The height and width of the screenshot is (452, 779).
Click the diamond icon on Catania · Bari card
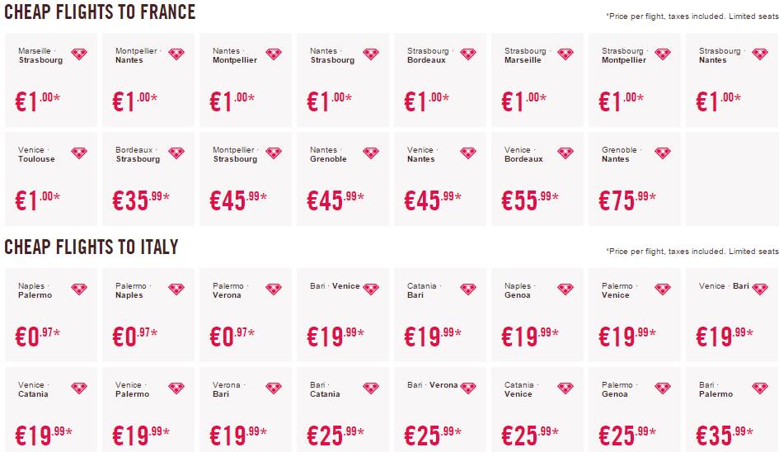[468, 290]
